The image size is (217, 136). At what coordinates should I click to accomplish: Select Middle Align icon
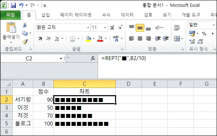[x=140, y=28]
